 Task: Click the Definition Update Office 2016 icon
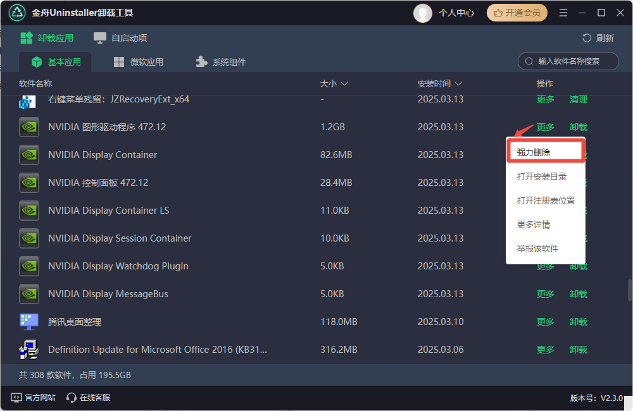click(x=29, y=350)
